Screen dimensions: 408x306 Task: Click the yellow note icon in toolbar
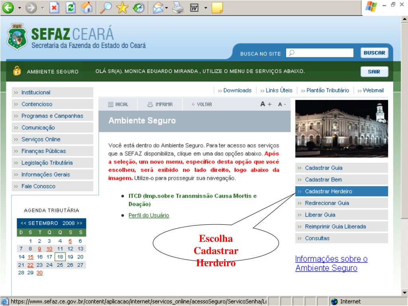217,8
